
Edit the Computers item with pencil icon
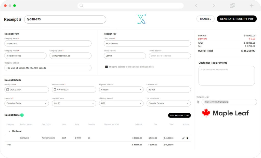(x=183, y=138)
